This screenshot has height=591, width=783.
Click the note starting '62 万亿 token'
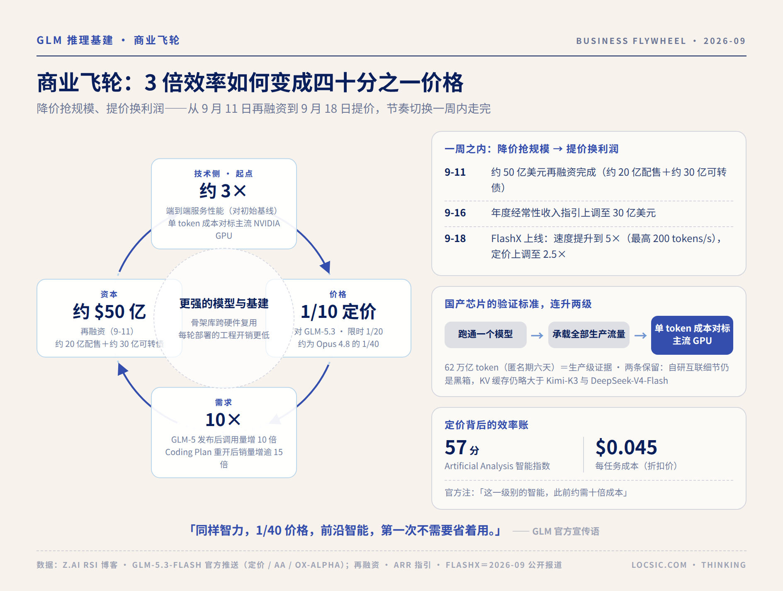(x=587, y=374)
